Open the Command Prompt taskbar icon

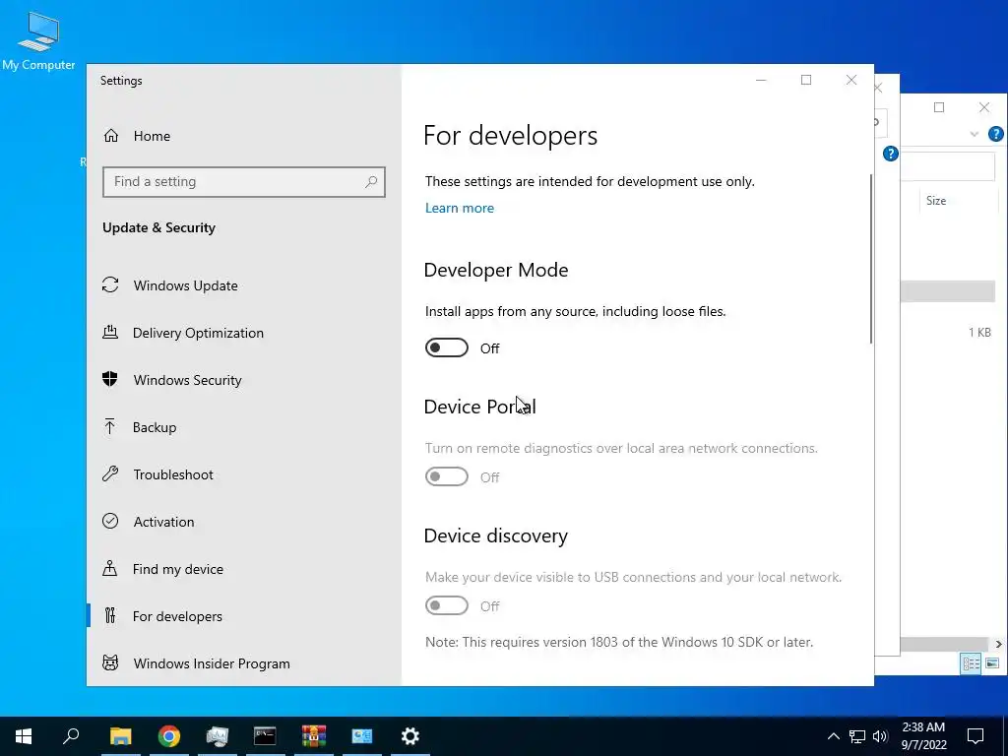tap(265, 736)
